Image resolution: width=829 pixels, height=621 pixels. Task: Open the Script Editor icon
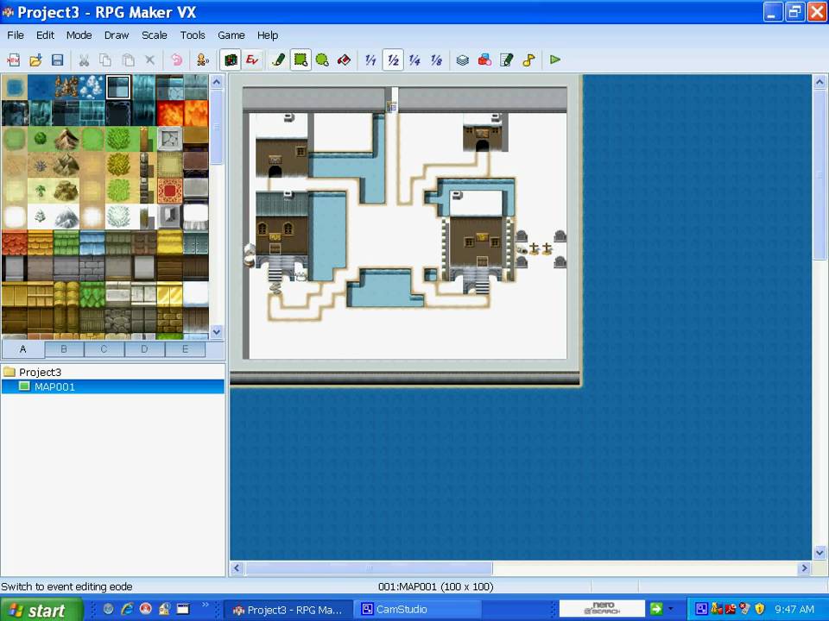pos(507,60)
